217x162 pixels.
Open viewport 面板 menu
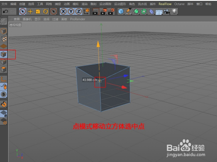(x=64, y=19)
